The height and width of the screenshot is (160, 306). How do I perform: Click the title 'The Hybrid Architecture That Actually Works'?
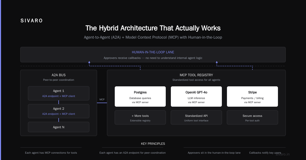153,28
